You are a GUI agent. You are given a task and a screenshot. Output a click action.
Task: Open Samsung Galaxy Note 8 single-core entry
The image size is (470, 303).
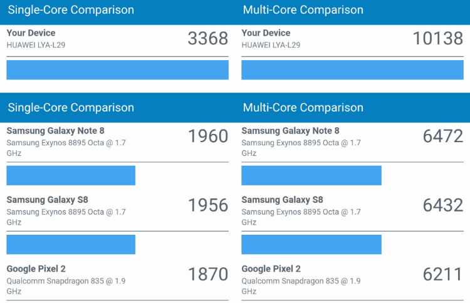pyautogui.click(x=118, y=142)
